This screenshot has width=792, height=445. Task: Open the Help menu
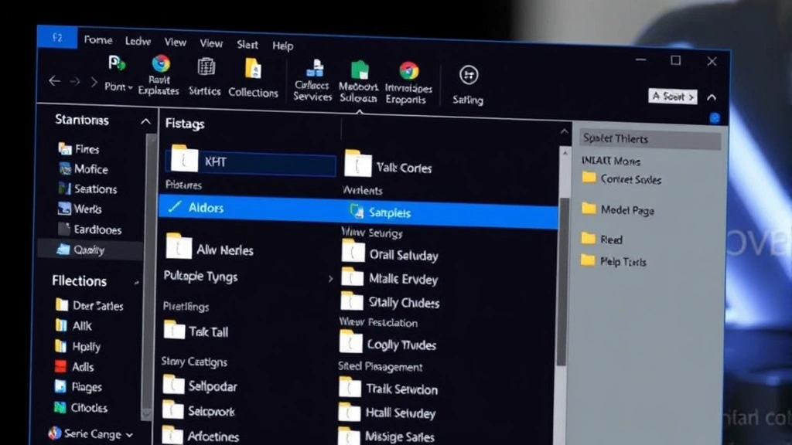point(282,46)
